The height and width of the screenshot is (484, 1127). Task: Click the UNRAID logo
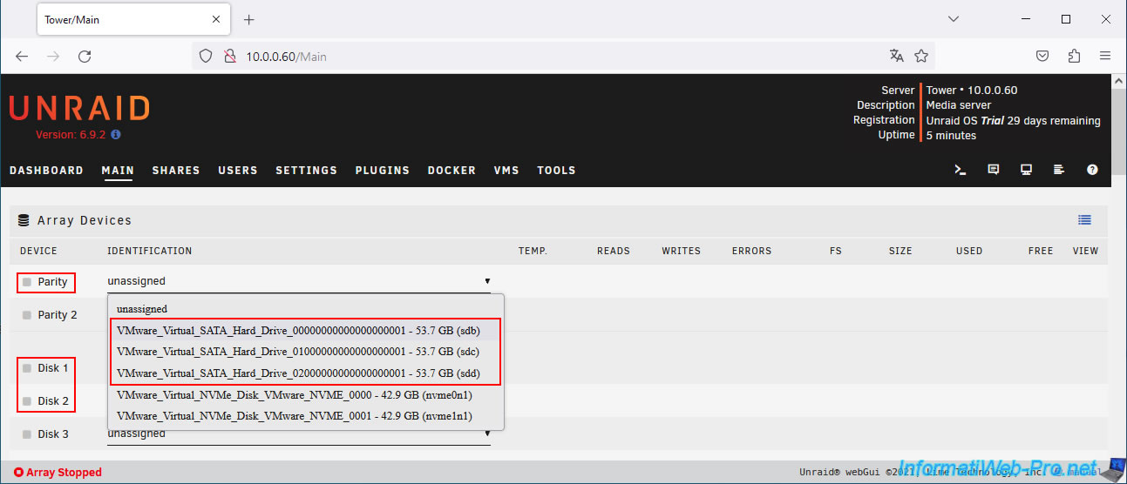click(x=79, y=108)
